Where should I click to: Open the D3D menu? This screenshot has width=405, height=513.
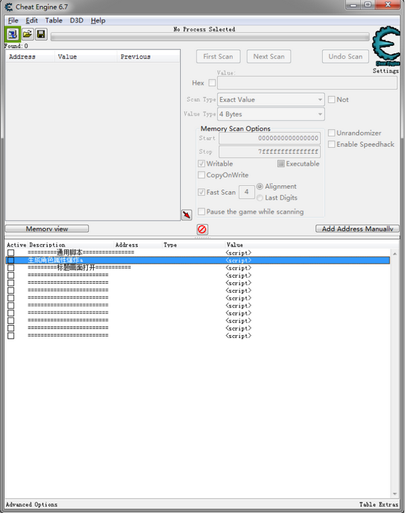coord(76,20)
